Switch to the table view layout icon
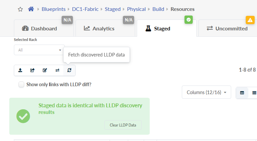 pyautogui.click(x=242, y=93)
